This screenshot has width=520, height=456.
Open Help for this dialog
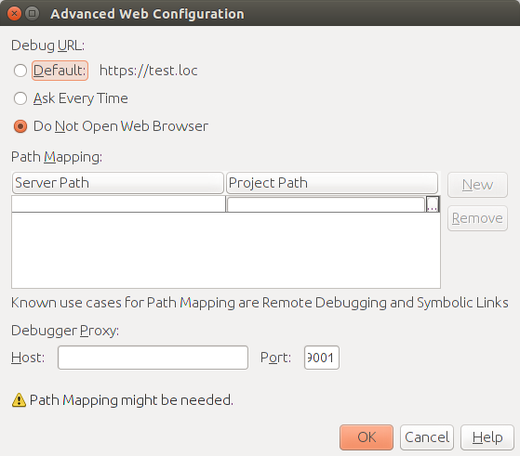pos(487,437)
